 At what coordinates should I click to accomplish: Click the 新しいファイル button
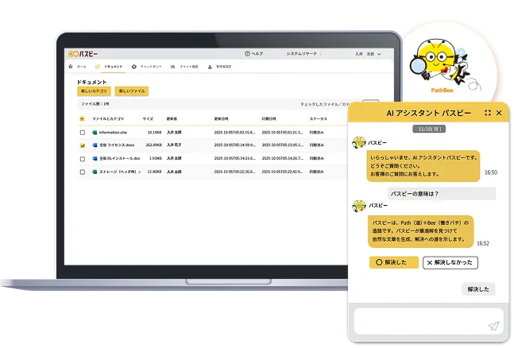click(x=131, y=91)
